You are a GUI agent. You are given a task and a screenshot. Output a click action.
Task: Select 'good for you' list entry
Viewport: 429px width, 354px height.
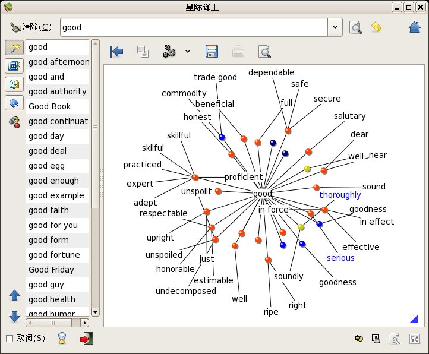click(x=57, y=225)
